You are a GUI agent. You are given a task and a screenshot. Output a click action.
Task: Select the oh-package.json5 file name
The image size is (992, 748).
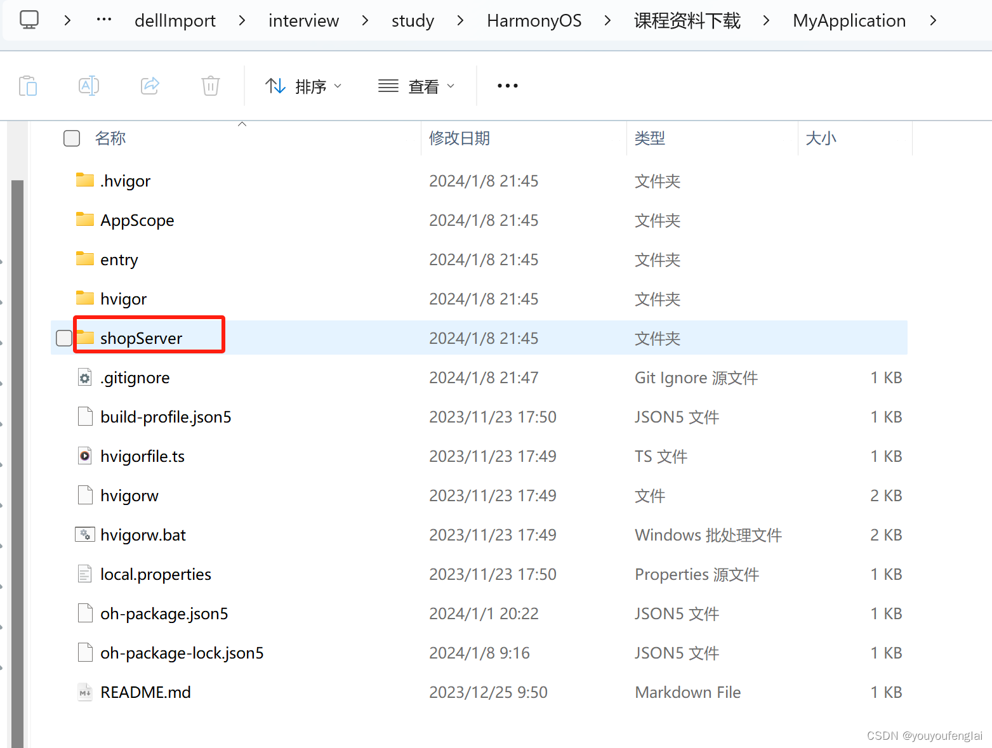164,613
